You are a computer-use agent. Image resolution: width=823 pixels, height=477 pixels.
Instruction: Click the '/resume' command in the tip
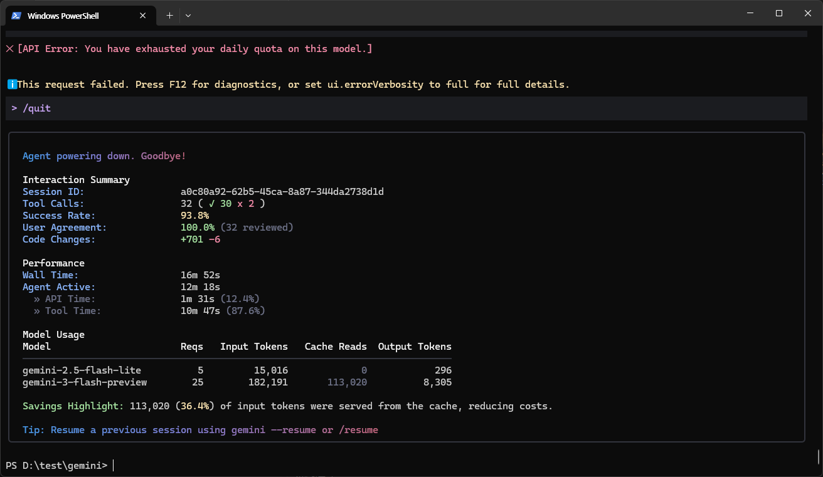click(x=358, y=429)
